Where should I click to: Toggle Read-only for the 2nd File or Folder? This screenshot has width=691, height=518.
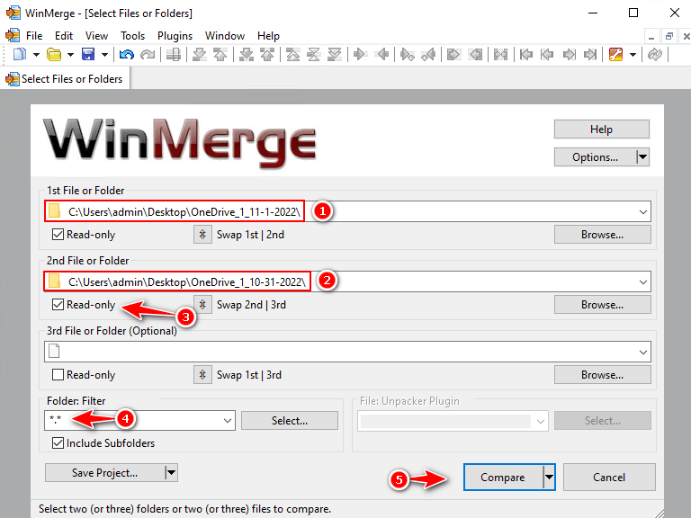58,304
